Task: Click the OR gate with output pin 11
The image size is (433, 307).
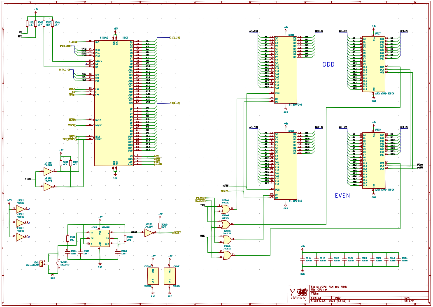Action: click(227, 255)
